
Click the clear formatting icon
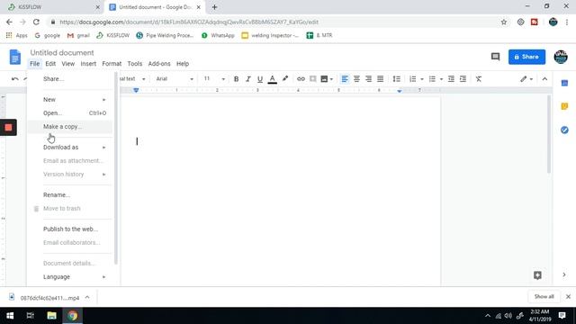(478, 79)
